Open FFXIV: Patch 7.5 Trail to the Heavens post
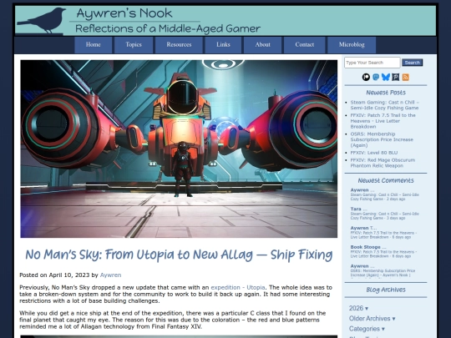Image resolution: width=451 pixels, height=338 pixels. click(383, 121)
